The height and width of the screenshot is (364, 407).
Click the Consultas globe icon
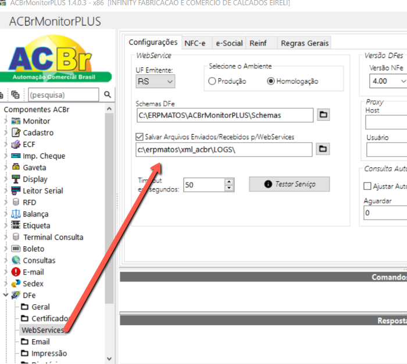click(x=16, y=260)
